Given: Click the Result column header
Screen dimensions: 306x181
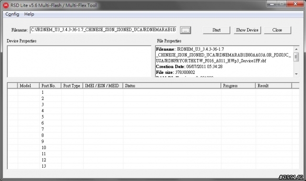Looking at the screenshot, I should pyautogui.click(x=273, y=86).
